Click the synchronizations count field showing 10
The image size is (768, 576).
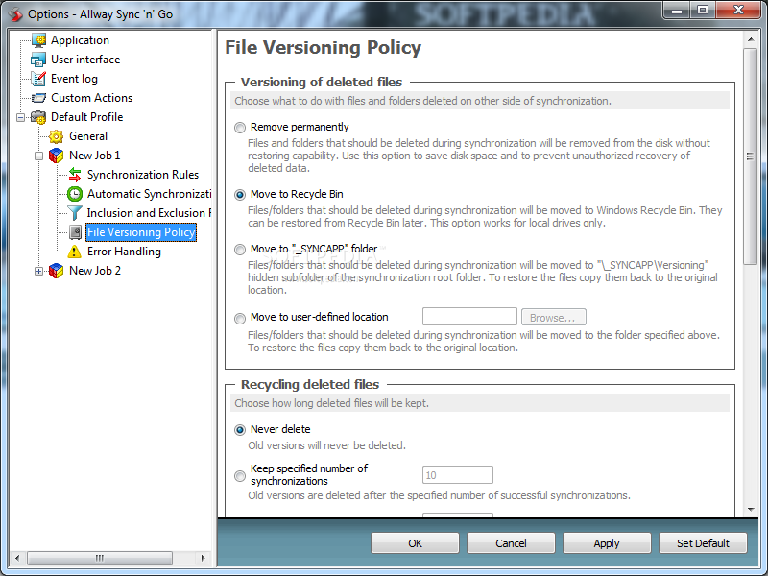[458, 475]
